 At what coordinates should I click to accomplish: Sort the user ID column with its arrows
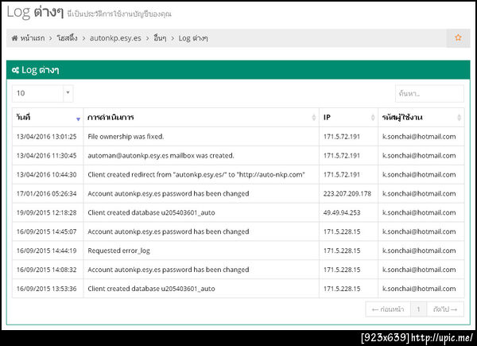pos(459,117)
